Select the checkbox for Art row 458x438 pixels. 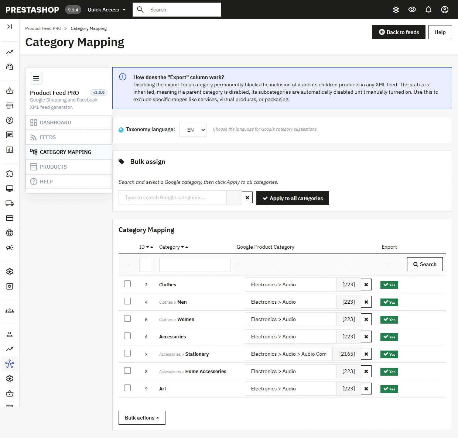(x=127, y=388)
